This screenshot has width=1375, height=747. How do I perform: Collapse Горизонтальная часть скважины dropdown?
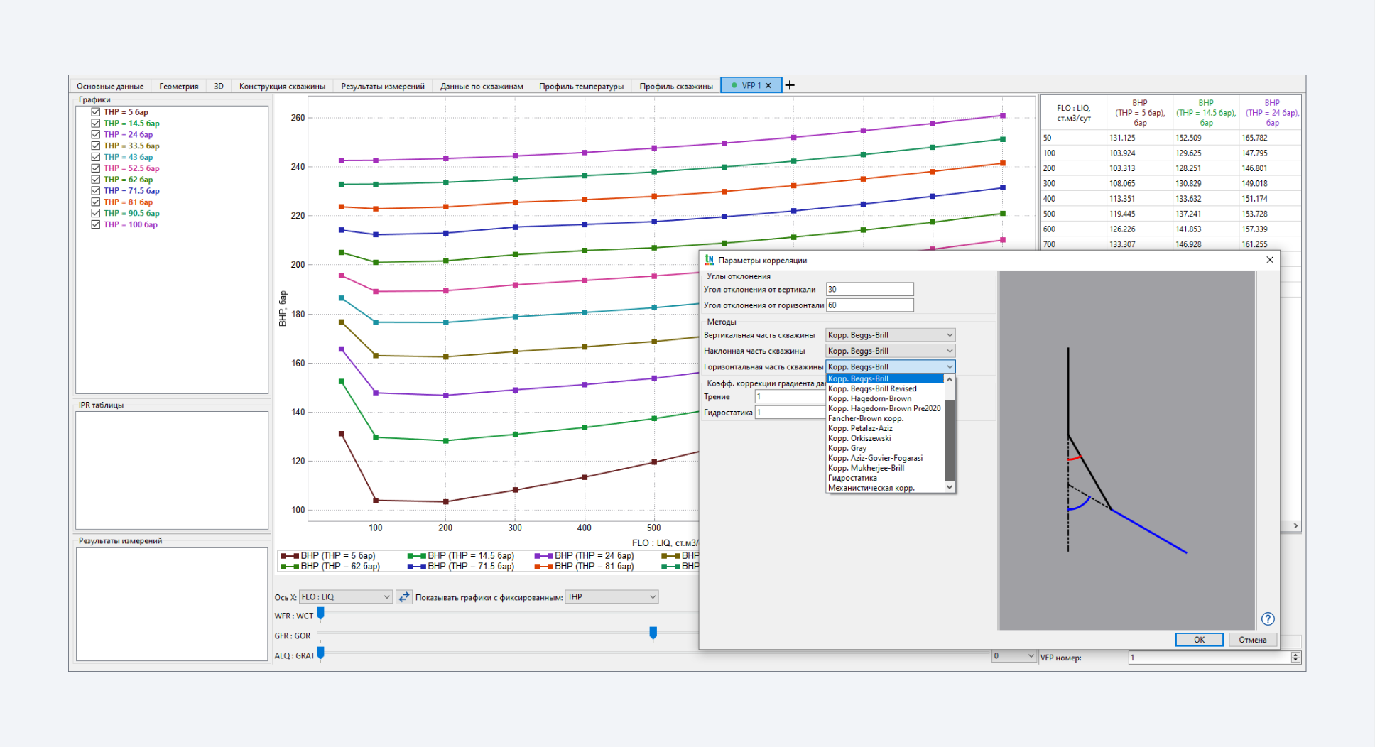890,366
